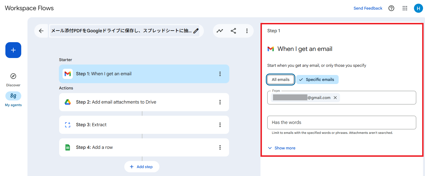Select the Specific emails chip
The image size is (425, 176).
(317, 80)
